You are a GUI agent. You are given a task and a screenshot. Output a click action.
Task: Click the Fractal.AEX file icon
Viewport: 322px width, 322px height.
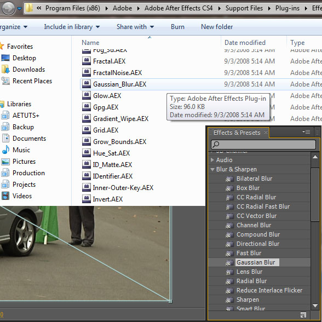[x=87, y=61]
